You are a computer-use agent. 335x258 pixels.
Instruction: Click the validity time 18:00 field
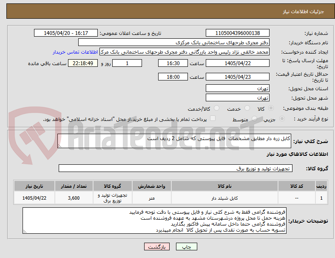(173, 77)
